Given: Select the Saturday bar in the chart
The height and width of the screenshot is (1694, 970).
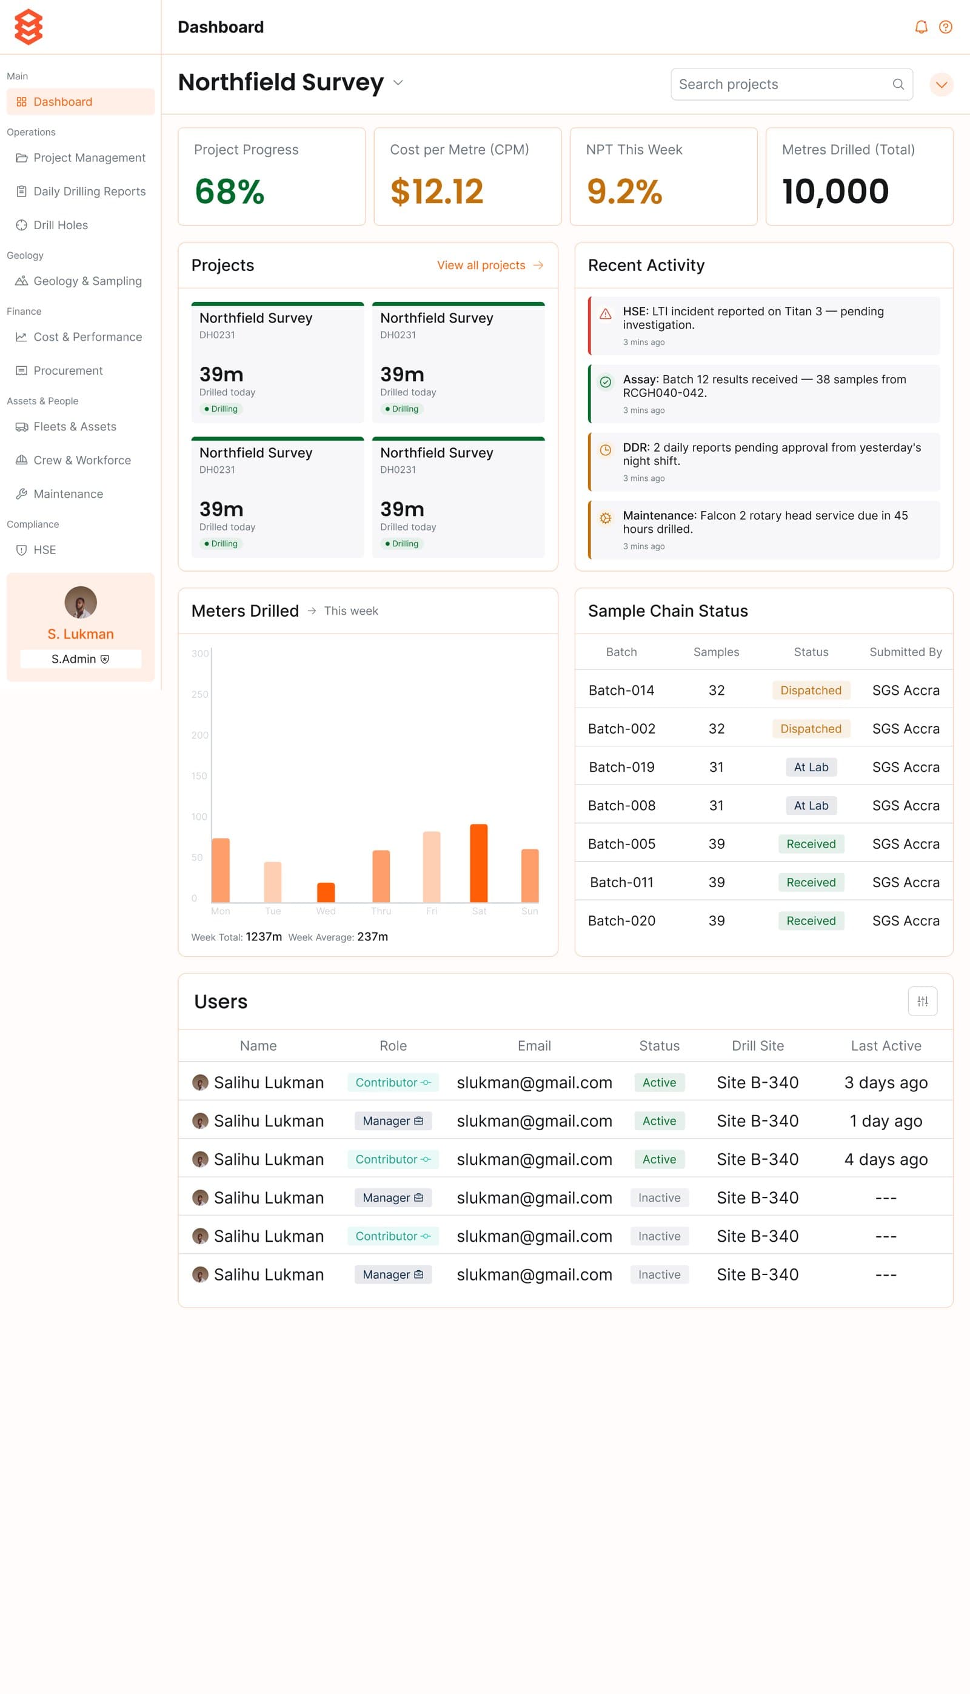Looking at the screenshot, I should pyautogui.click(x=478, y=863).
